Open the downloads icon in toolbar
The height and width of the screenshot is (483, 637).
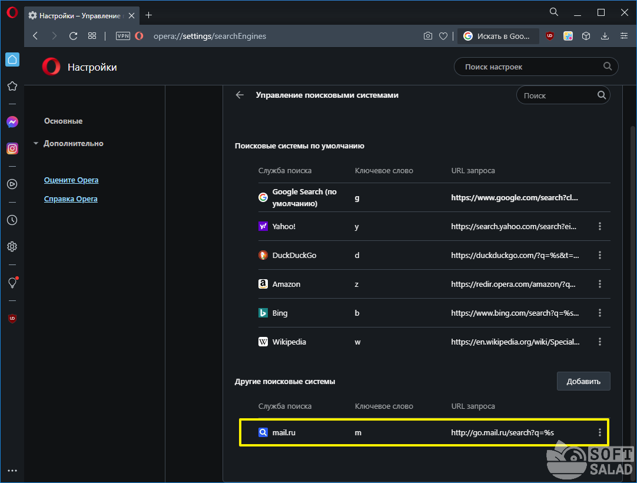tap(605, 36)
